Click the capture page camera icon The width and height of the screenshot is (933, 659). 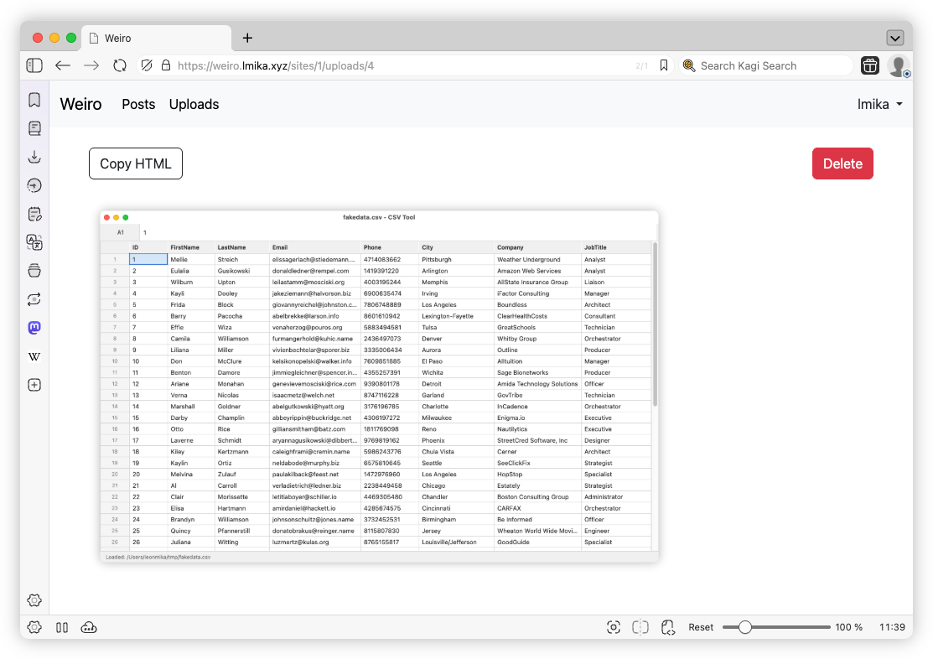pos(614,627)
